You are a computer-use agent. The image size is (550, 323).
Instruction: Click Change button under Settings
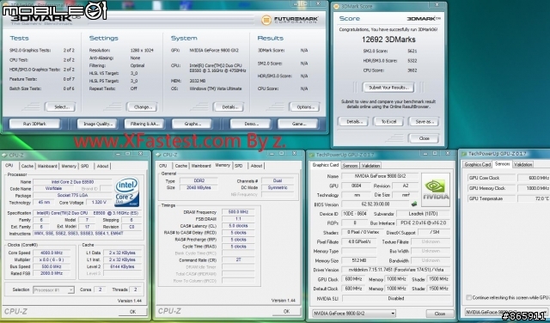pyautogui.click(x=142, y=107)
